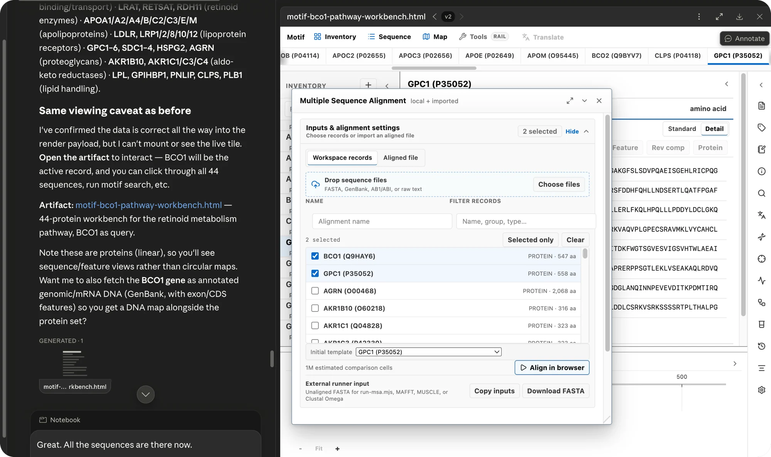The image size is (771, 457).
Task: Click the crosshair target icon in right rail
Action: (x=761, y=259)
